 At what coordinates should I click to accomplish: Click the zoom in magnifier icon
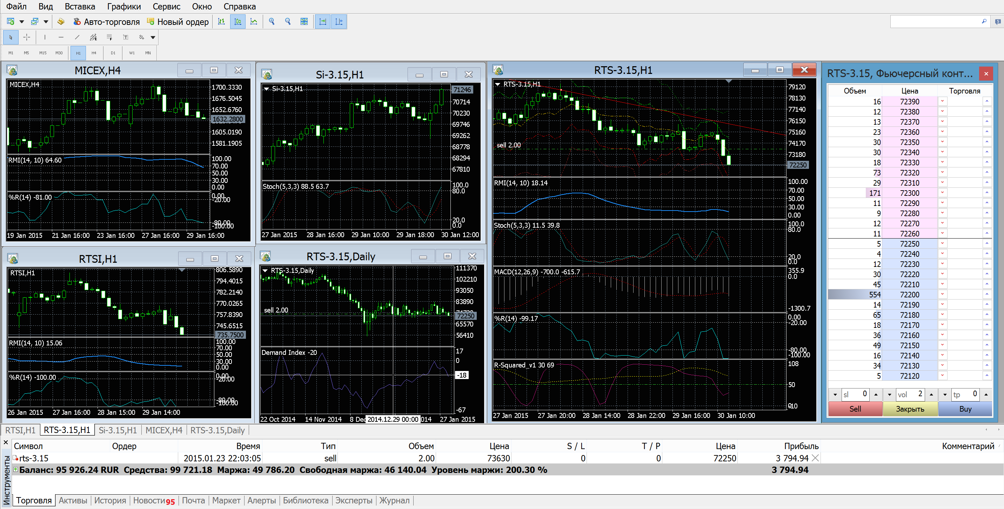click(x=272, y=22)
